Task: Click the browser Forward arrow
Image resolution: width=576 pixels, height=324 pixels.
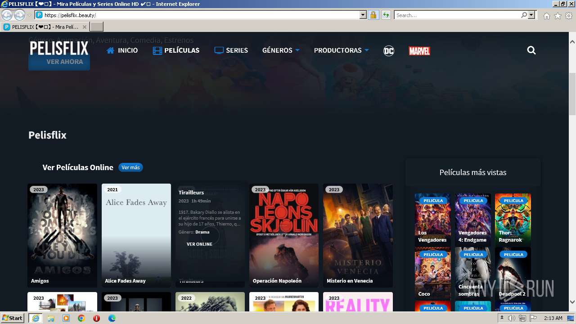Action: 19,15
